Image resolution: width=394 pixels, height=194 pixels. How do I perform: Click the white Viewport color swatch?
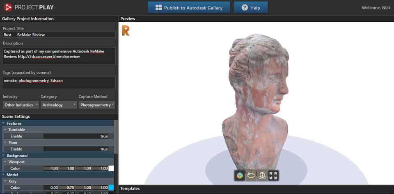[111, 169]
